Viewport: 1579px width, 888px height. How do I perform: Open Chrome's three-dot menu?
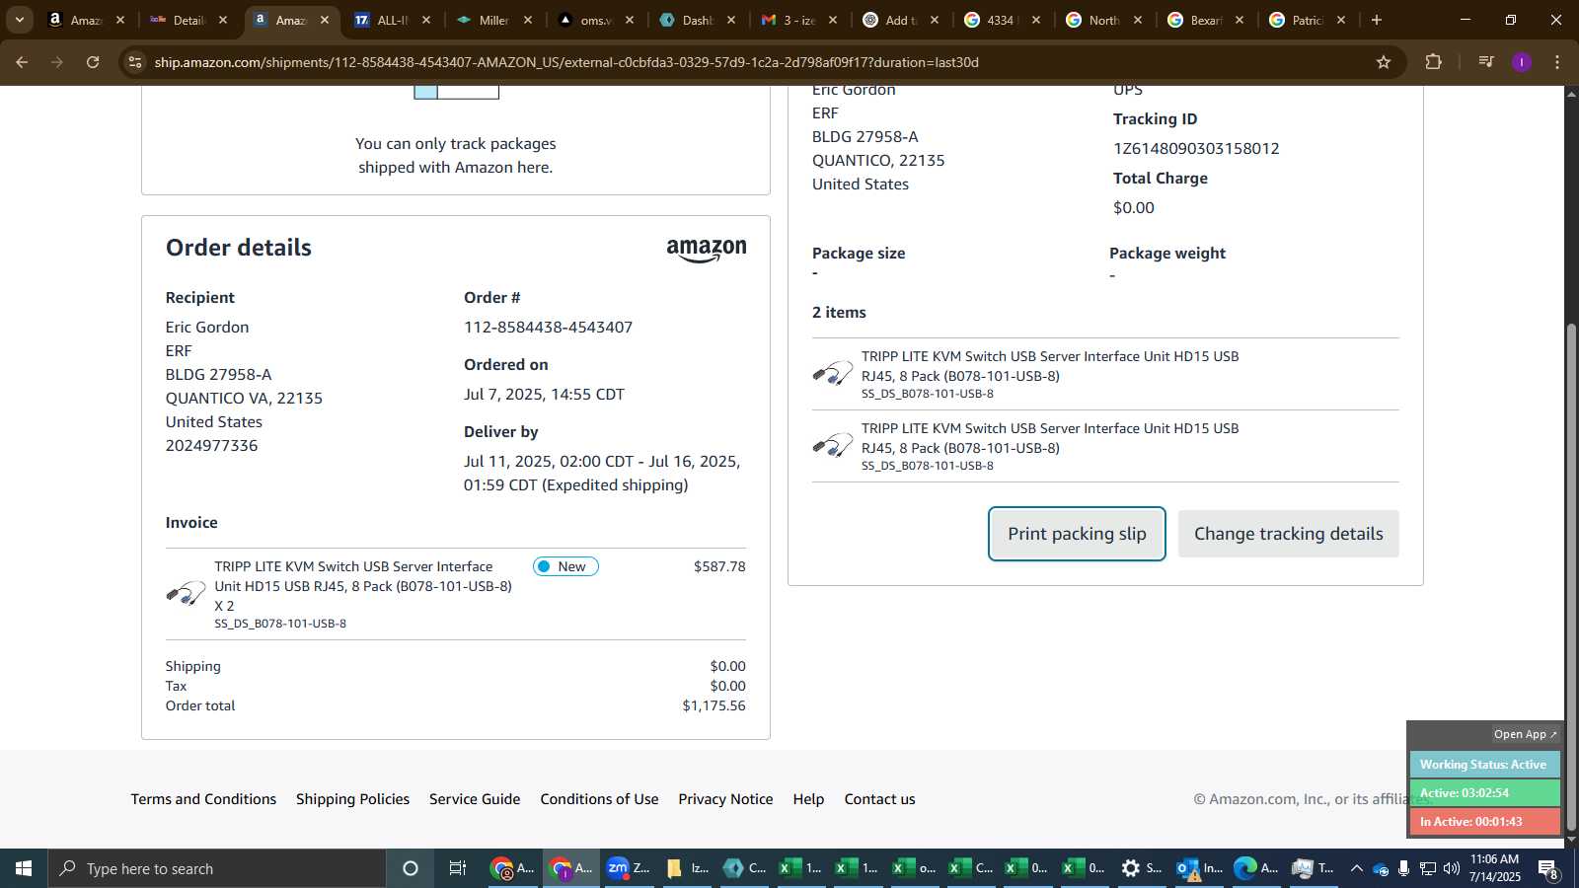coord(1557,62)
